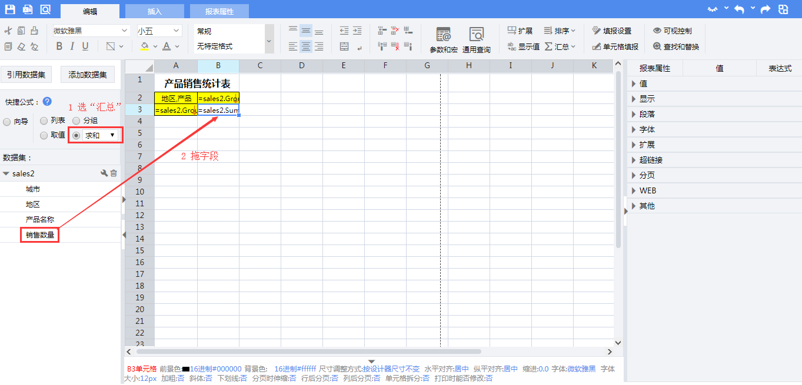The width and height of the screenshot is (802, 385).
Task: Select the 分组 radio button
Action: (x=76, y=120)
